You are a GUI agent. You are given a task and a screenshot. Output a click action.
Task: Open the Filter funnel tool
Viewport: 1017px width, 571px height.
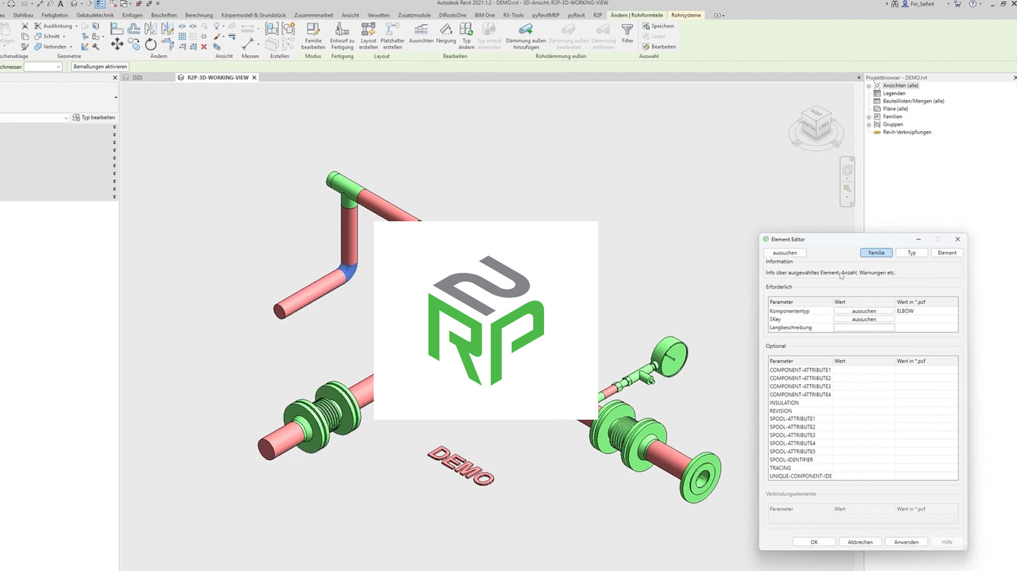tap(627, 33)
